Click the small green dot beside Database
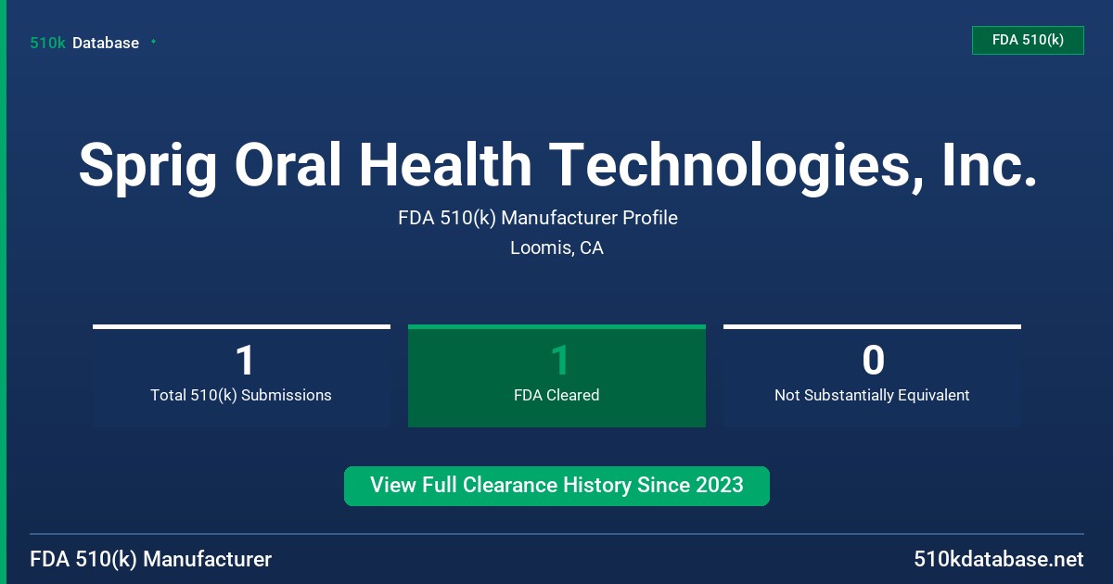This screenshot has height=584, width=1113. click(153, 42)
